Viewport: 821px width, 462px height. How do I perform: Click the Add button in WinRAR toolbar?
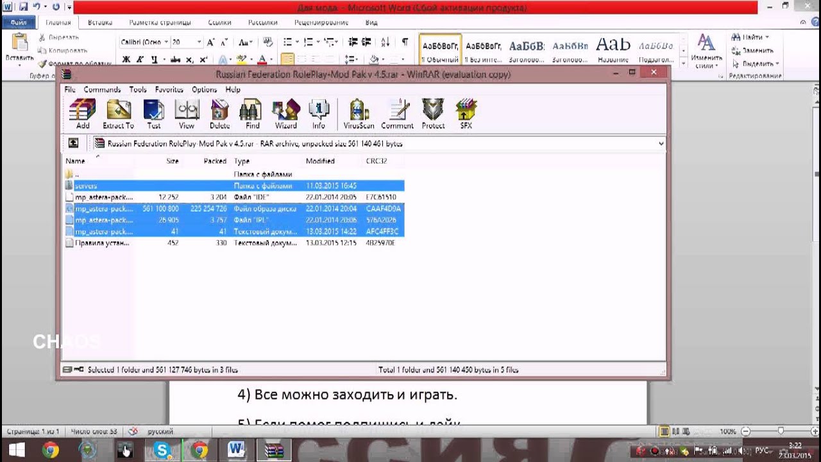pos(83,114)
